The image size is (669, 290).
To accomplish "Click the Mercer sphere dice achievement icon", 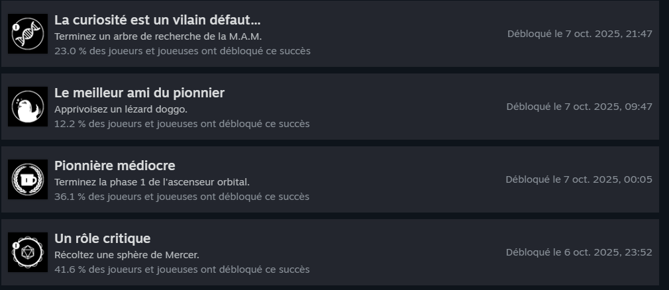I will coord(28,252).
